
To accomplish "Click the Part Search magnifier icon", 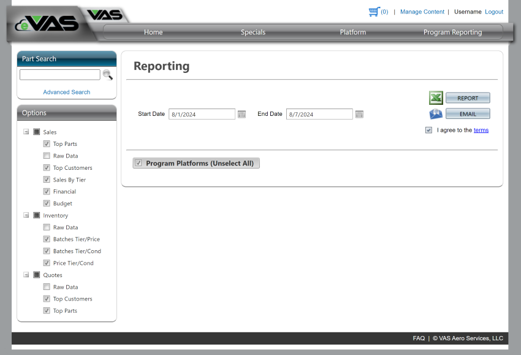I will coord(108,75).
